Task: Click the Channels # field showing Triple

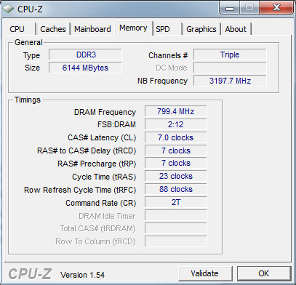Action: [x=230, y=55]
